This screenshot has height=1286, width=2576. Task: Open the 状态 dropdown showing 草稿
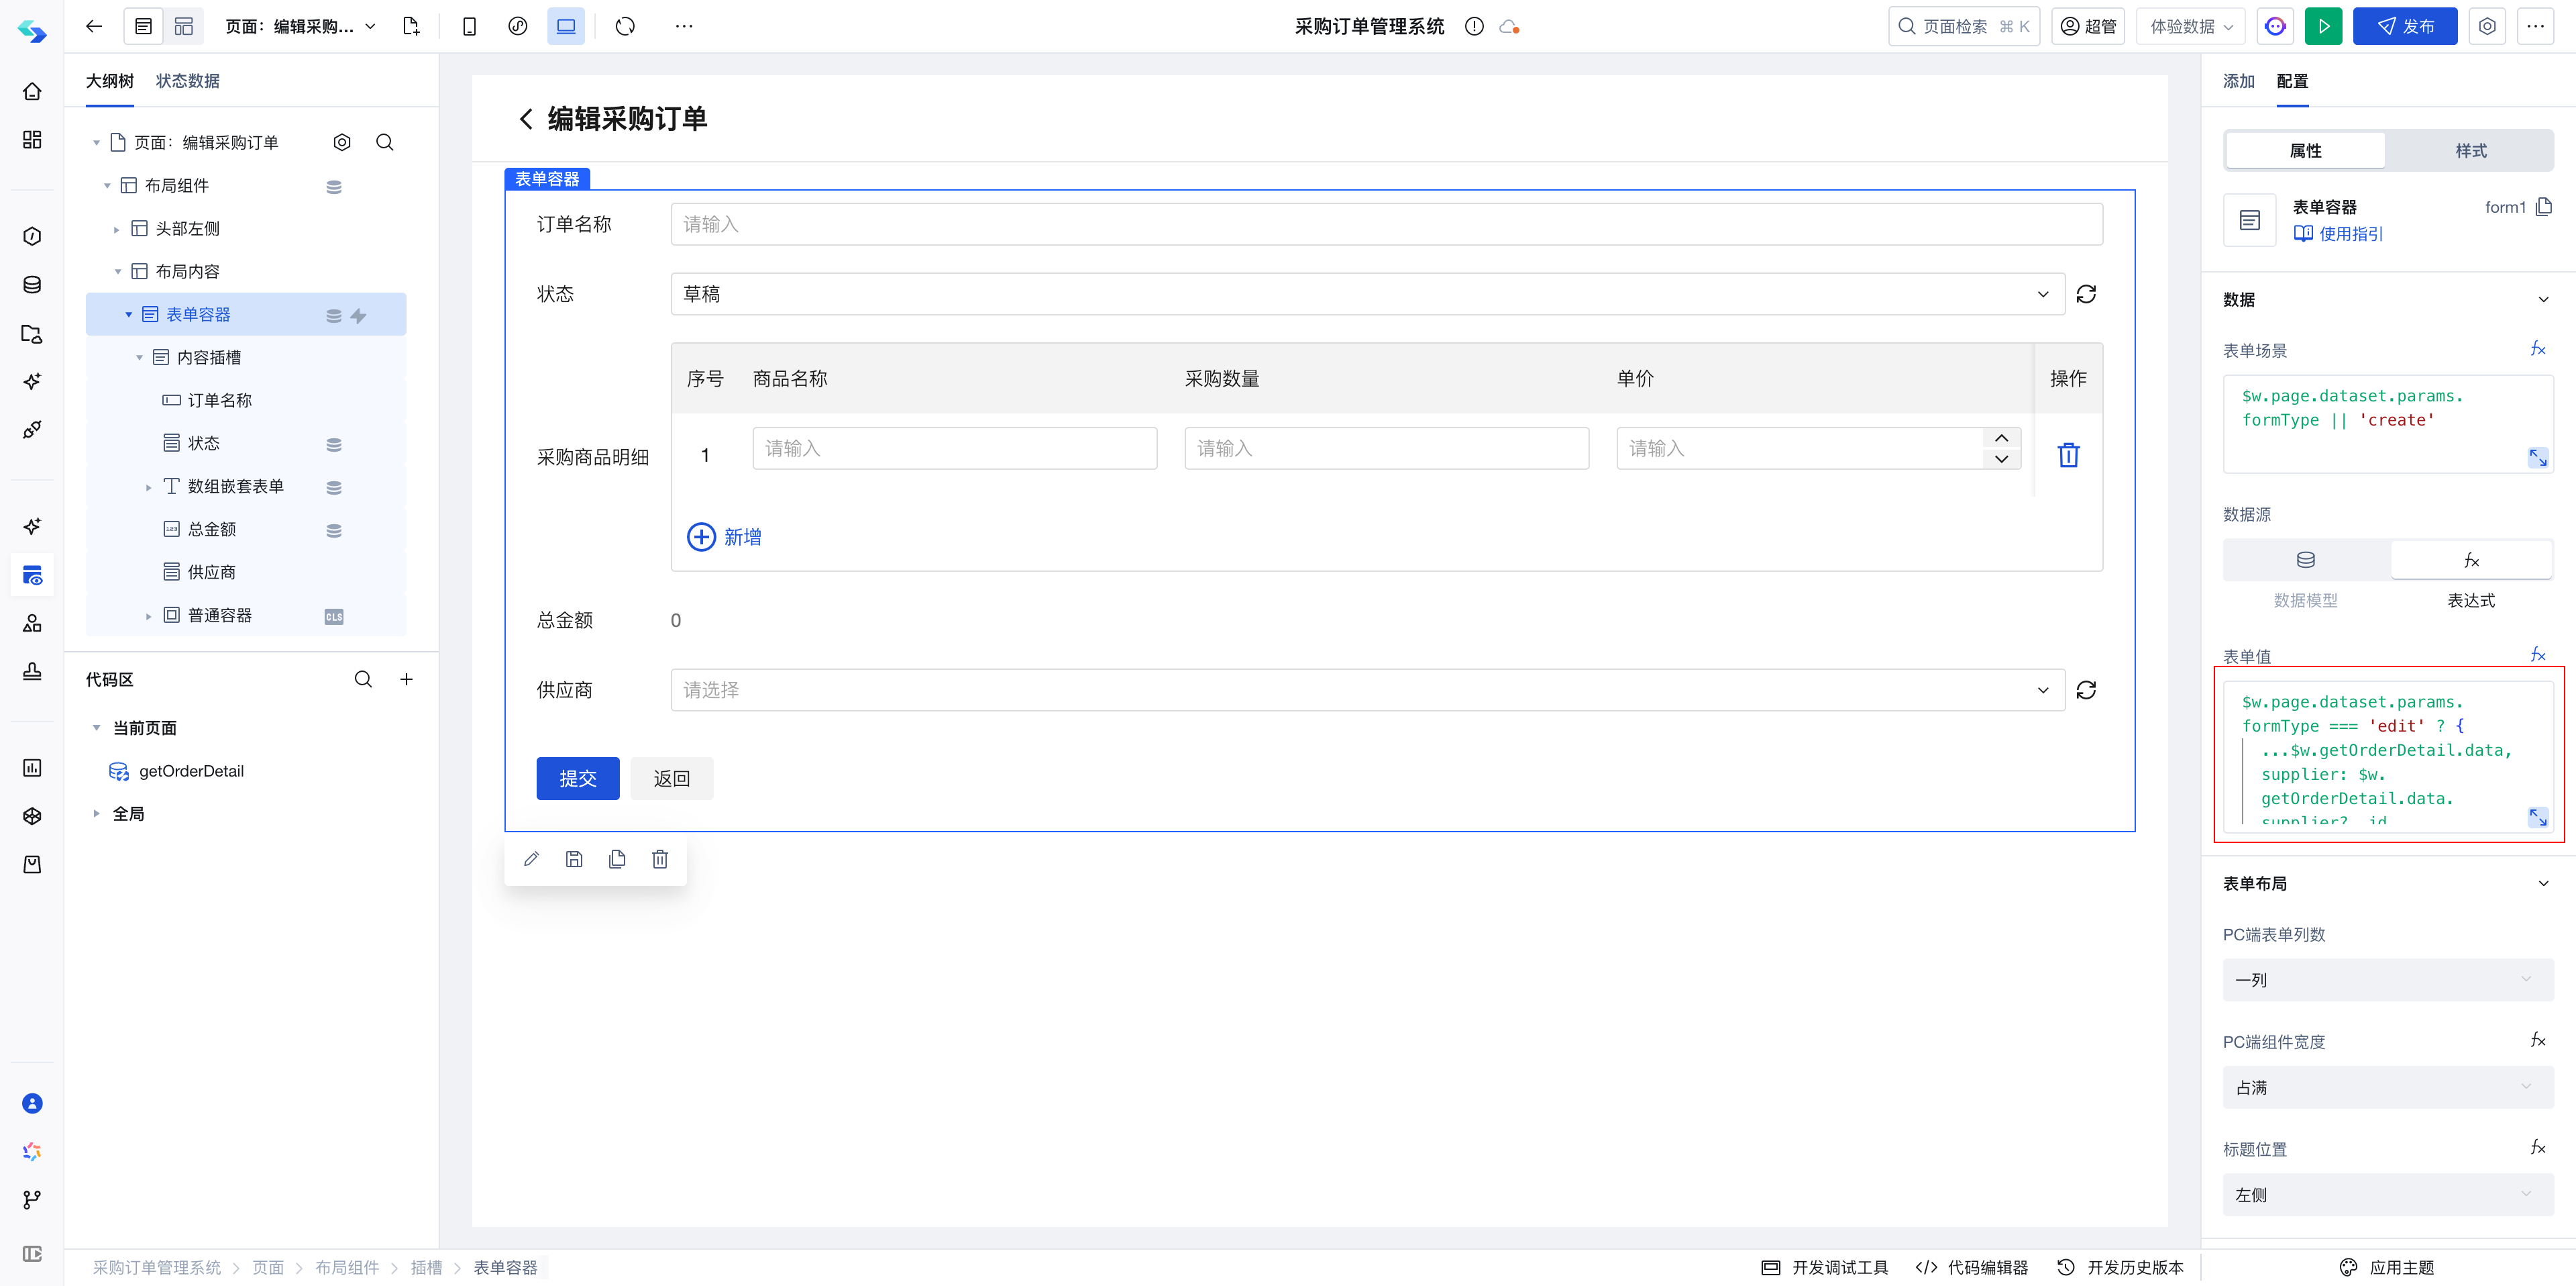(1367, 293)
